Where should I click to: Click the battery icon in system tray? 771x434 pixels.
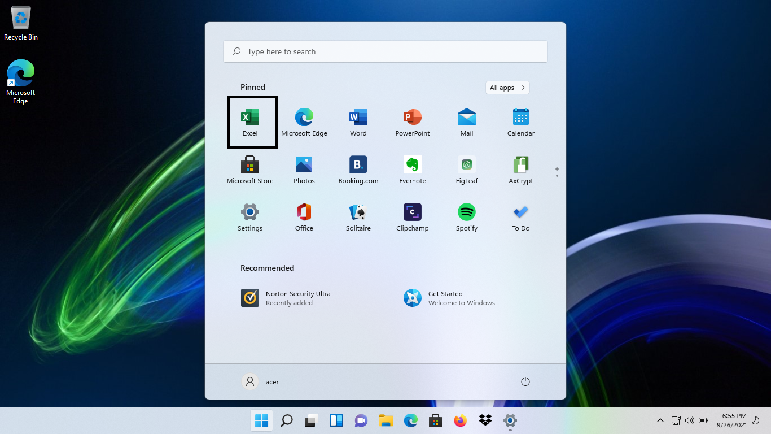(x=703, y=420)
